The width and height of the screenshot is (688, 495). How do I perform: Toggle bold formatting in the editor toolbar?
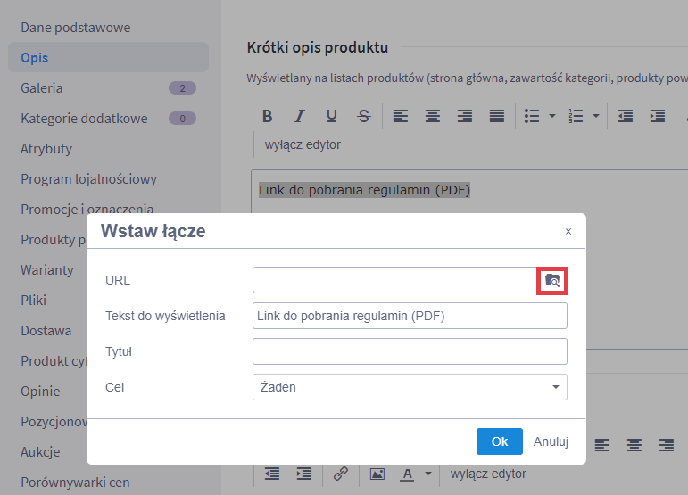[266, 116]
